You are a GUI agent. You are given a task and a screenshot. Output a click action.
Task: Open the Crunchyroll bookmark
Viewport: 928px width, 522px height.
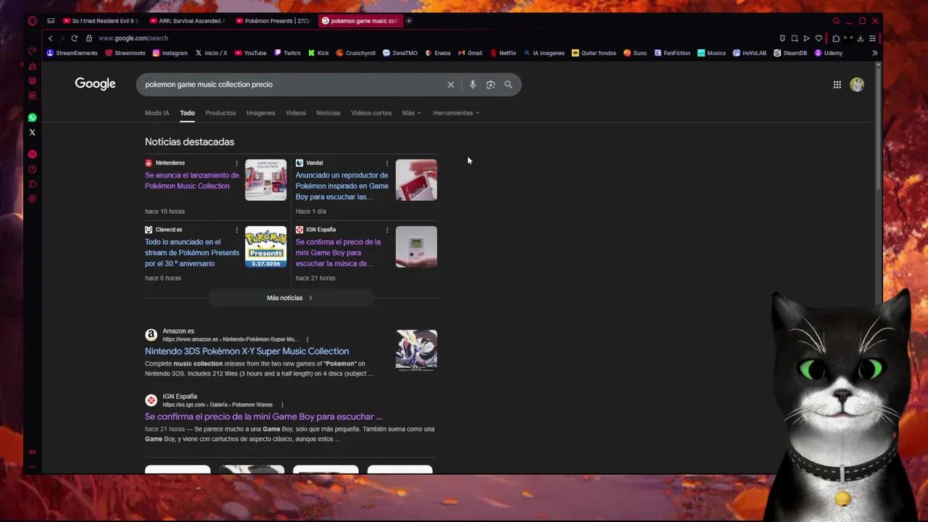pyautogui.click(x=355, y=53)
